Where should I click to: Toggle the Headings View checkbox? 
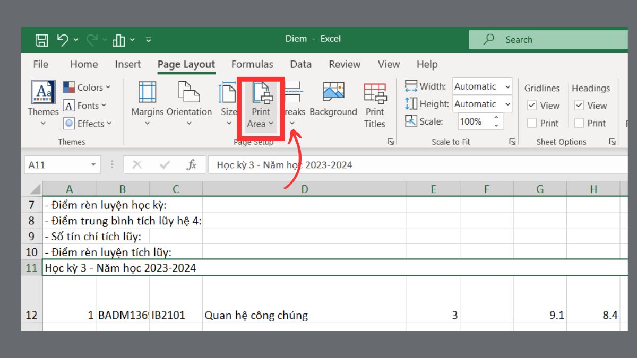click(579, 106)
